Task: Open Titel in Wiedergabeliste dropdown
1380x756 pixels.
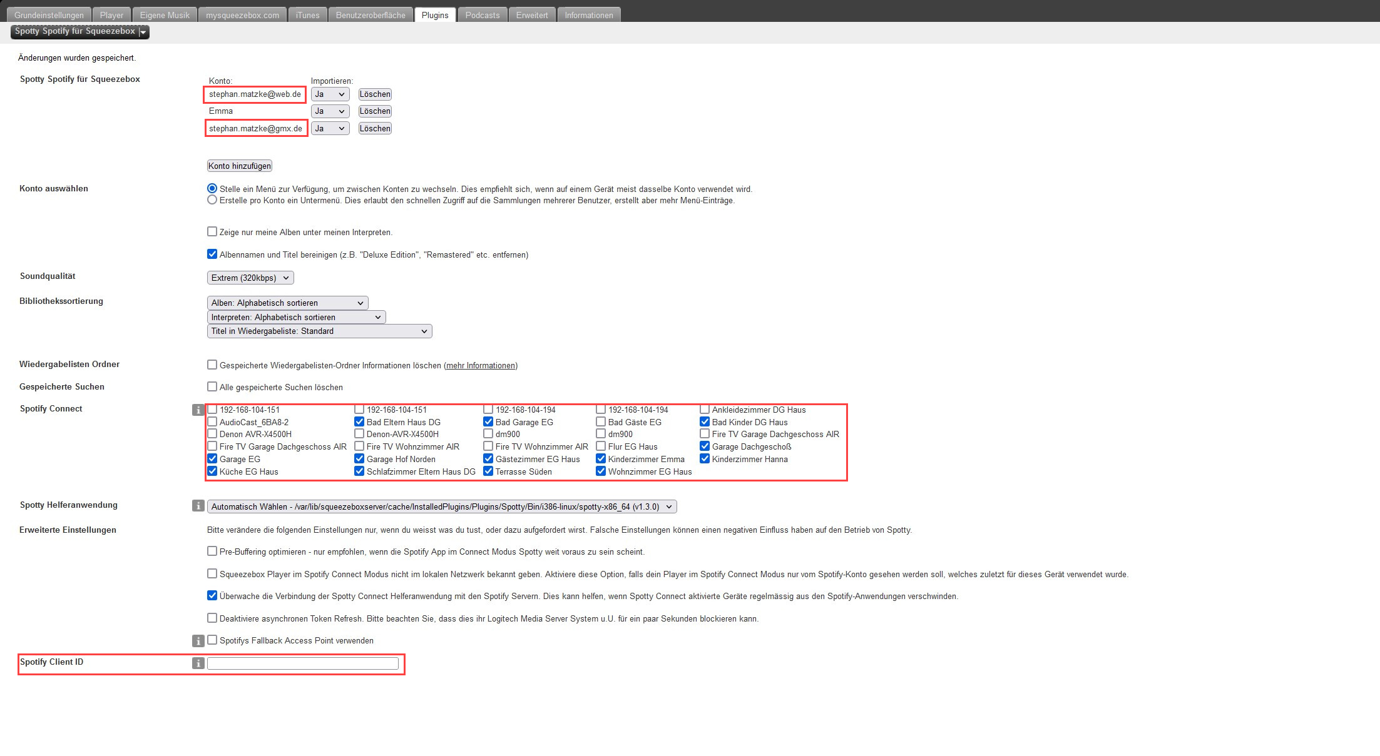Action: click(319, 331)
